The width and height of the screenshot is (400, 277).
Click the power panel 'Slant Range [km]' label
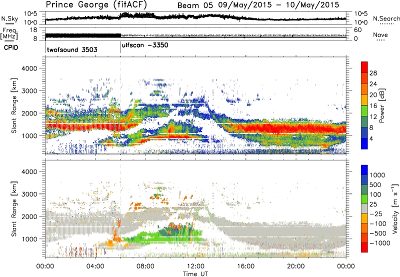(14, 105)
